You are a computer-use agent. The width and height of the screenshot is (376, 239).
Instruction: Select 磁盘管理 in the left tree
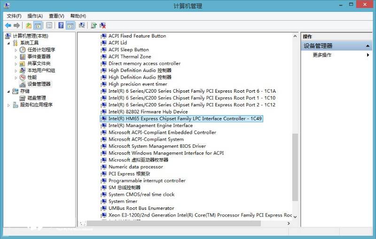pyautogui.click(x=36, y=98)
